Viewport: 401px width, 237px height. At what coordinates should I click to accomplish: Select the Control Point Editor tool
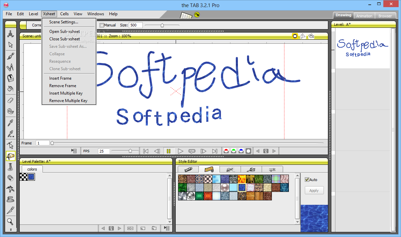tap(11, 145)
